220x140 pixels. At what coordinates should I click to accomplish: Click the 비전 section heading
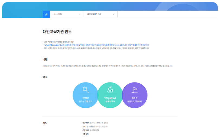point(45,59)
